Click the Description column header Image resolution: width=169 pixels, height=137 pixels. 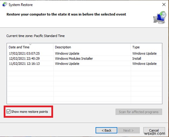[92, 47]
